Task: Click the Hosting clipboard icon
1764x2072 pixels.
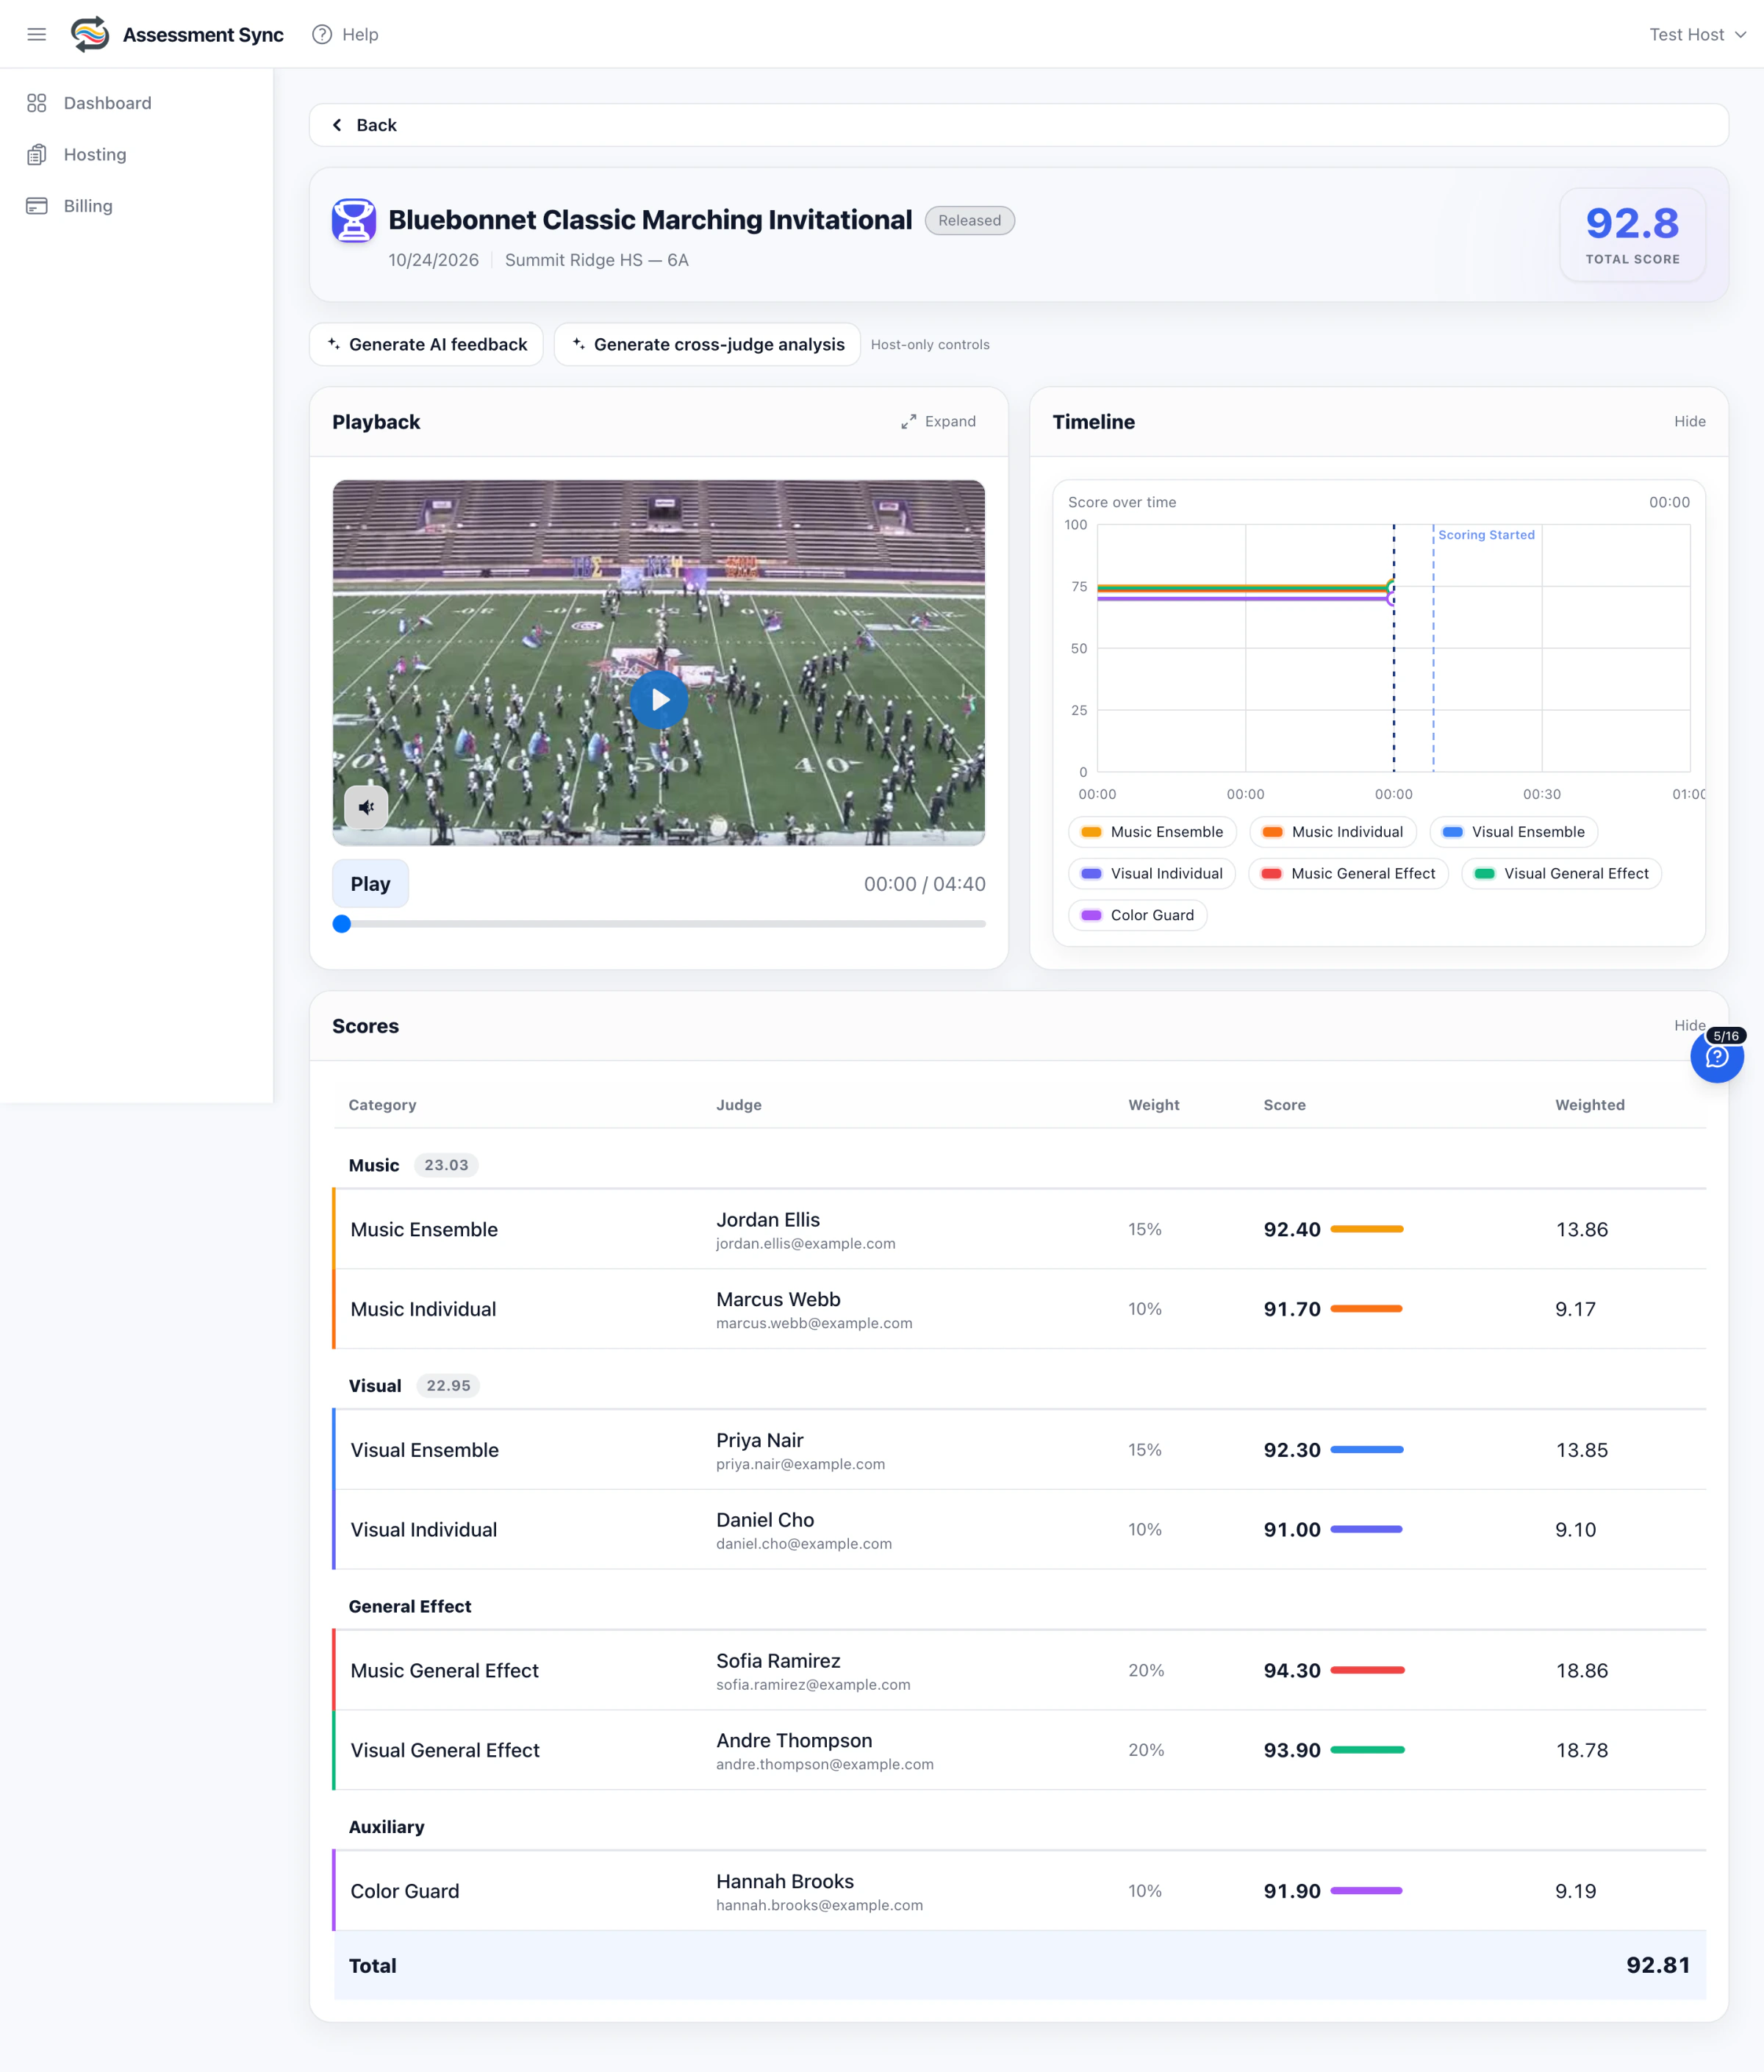Action: (37, 154)
